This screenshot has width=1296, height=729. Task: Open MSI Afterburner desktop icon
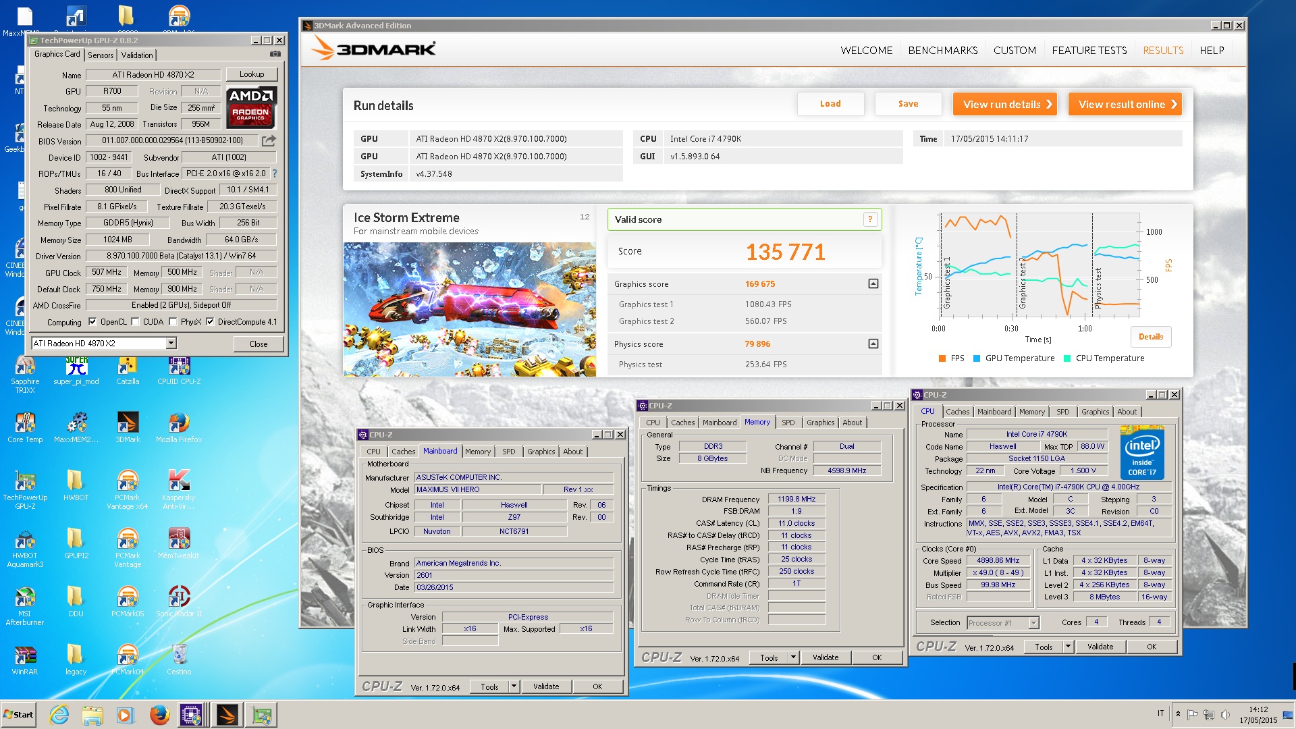point(25,606)
